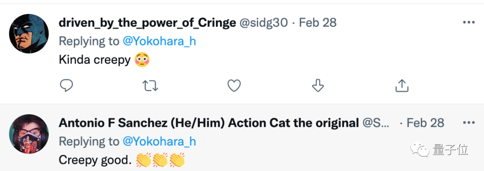Retweet the "Kinda creepy" tweet
Viewport: 484px width, 171px height.
point(150,86)
